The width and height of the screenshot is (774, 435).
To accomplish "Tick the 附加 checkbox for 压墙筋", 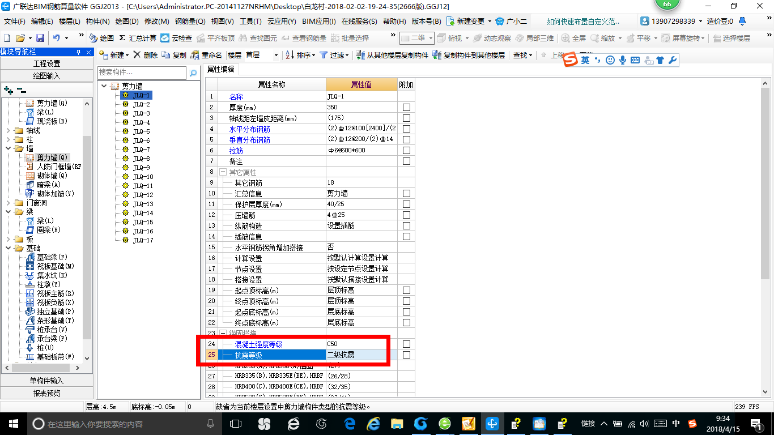I will [x=406, y=215].
